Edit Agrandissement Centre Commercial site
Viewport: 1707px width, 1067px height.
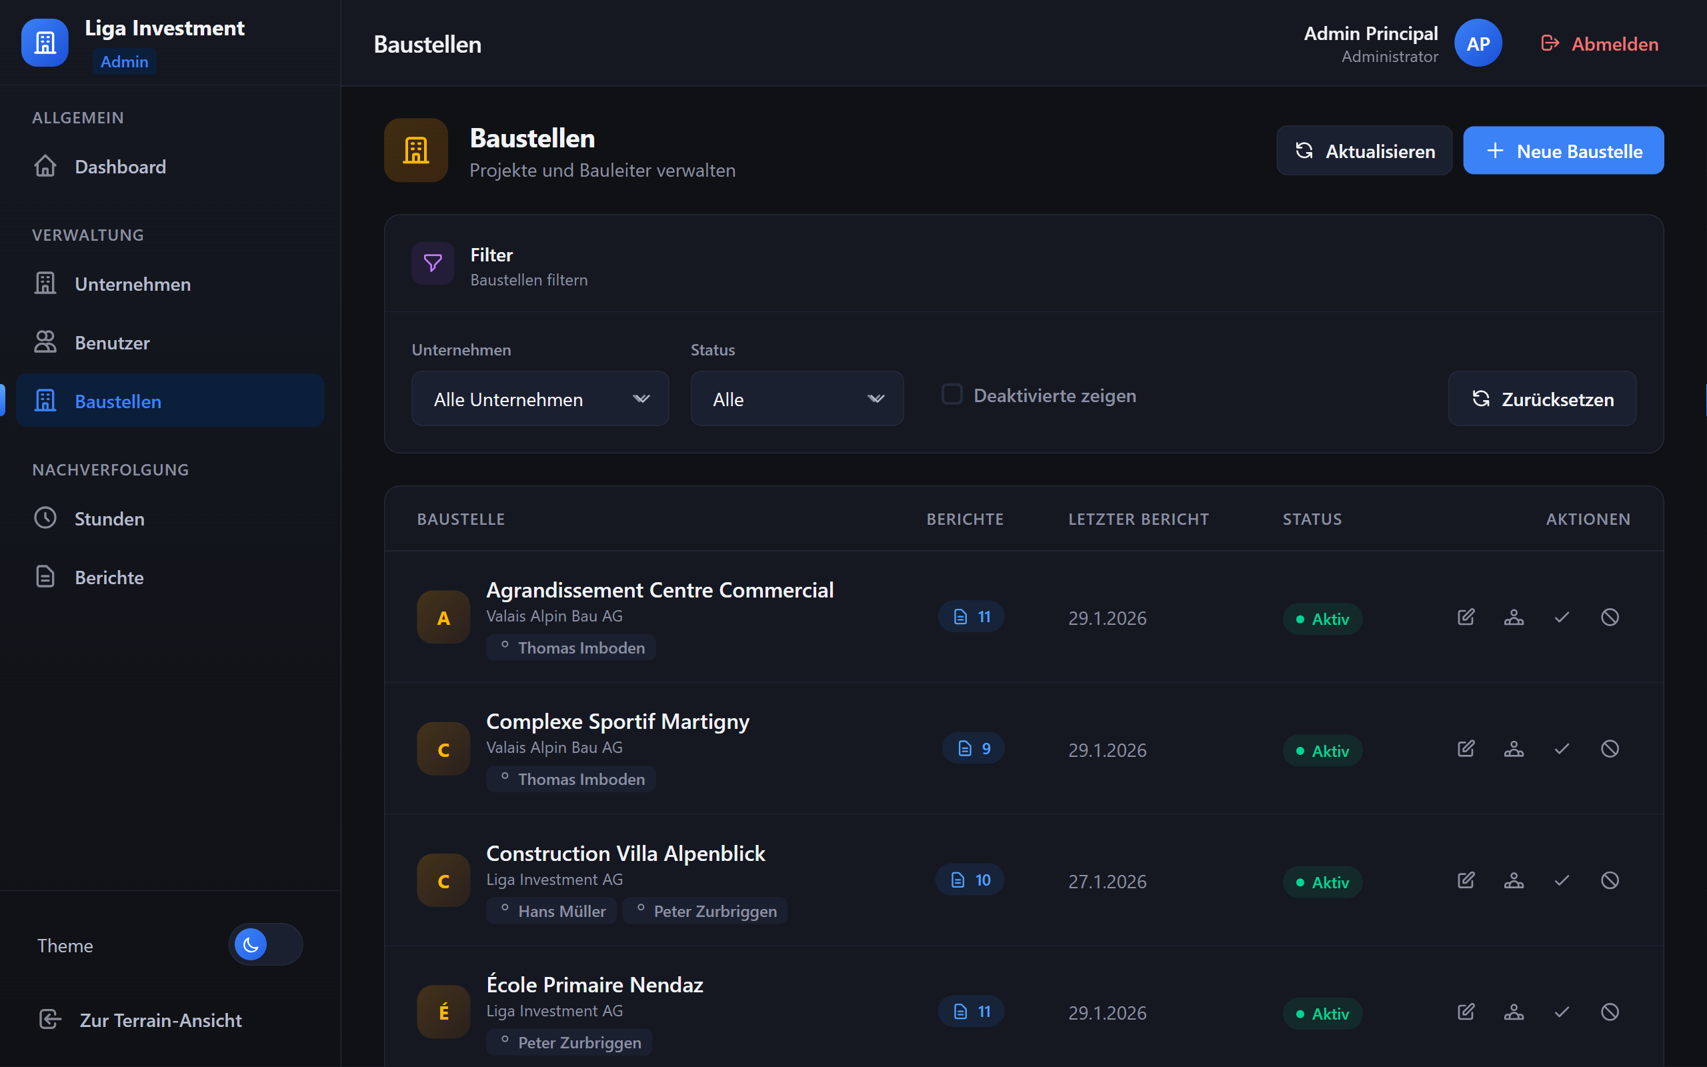click(1466, 618)
